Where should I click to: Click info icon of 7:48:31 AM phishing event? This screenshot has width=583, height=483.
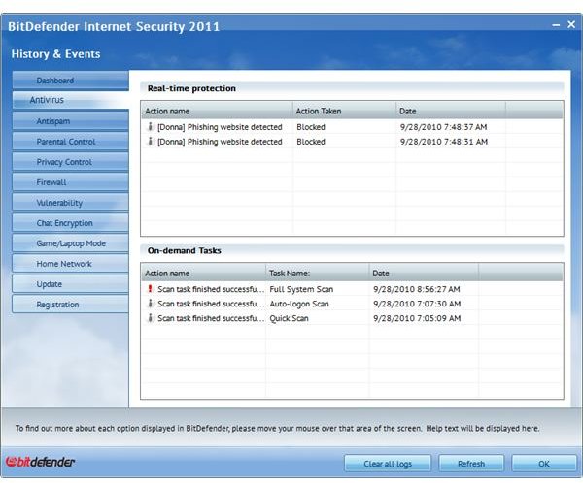(x=150, y=141)
